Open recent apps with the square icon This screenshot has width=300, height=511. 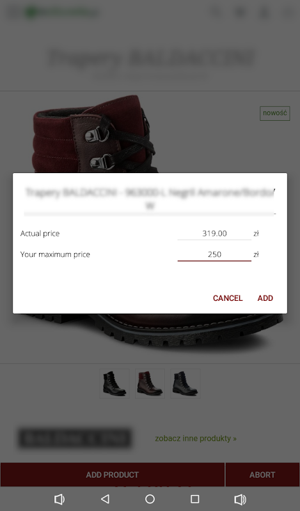pos(195,499)
